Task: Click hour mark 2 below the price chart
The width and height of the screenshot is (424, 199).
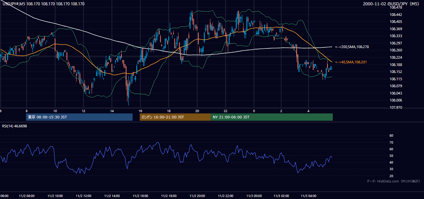Action: (x=281, y=111)
